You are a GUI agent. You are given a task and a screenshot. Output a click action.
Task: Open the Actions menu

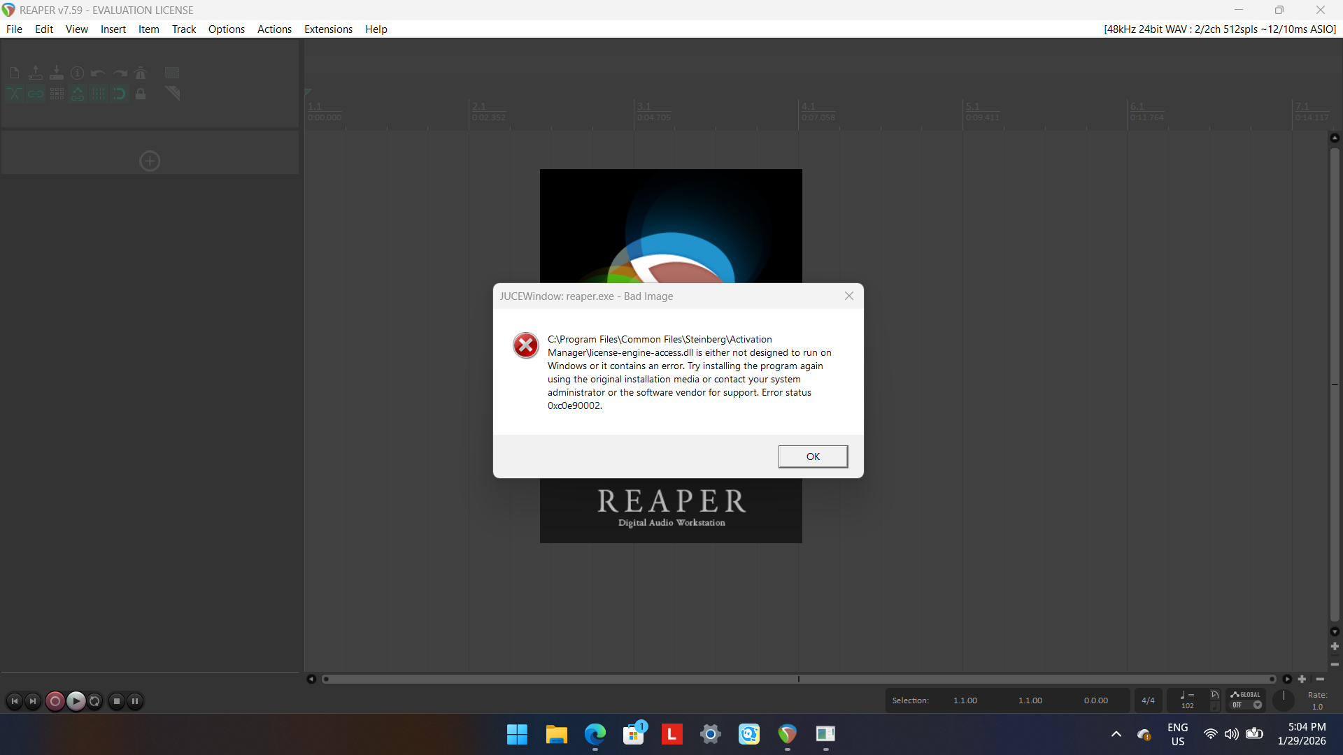click(274, 29)
